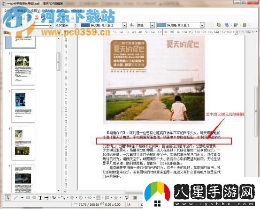Toggle the Edit Points tool
The height and width of the screenshot is (209, 260).
click(127, 198)
